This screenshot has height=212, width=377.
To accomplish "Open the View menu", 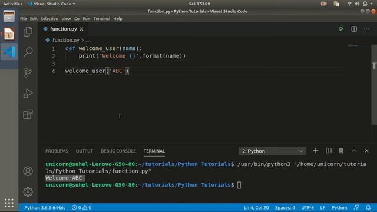I will coord(66,19).
